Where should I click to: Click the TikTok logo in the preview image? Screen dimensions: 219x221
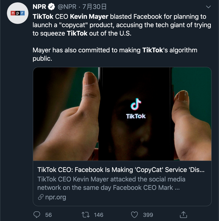[x=136, y=108]
